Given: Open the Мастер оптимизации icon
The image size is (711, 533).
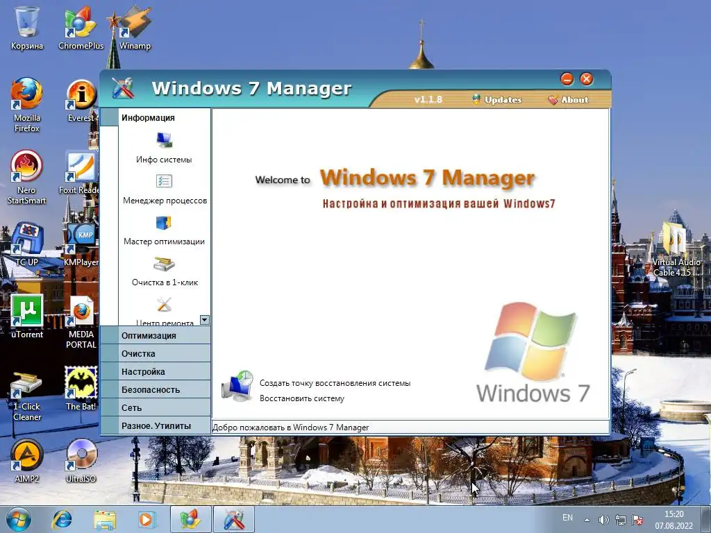Looking at the screenshot, I should pyautogui.click(x=164, y=222).
